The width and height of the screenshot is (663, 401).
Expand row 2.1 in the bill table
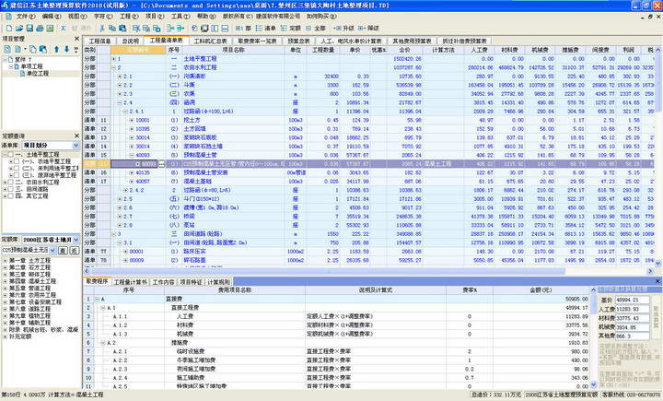tap(120, 77)
